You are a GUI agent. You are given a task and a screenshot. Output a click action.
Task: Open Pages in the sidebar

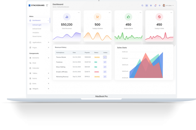coord(35,48)
